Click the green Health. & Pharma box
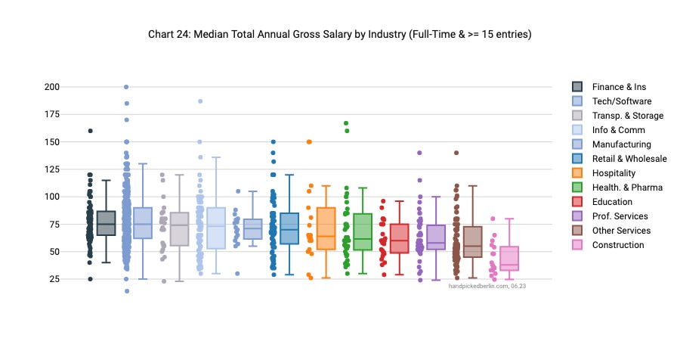 363,231
